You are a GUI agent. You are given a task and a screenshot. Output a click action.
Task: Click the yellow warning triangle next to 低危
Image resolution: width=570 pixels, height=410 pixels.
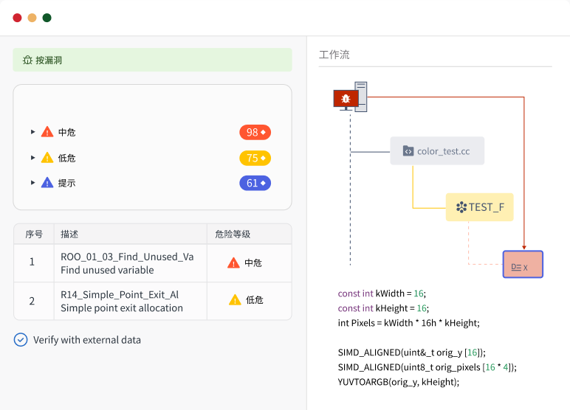[47, 158]
